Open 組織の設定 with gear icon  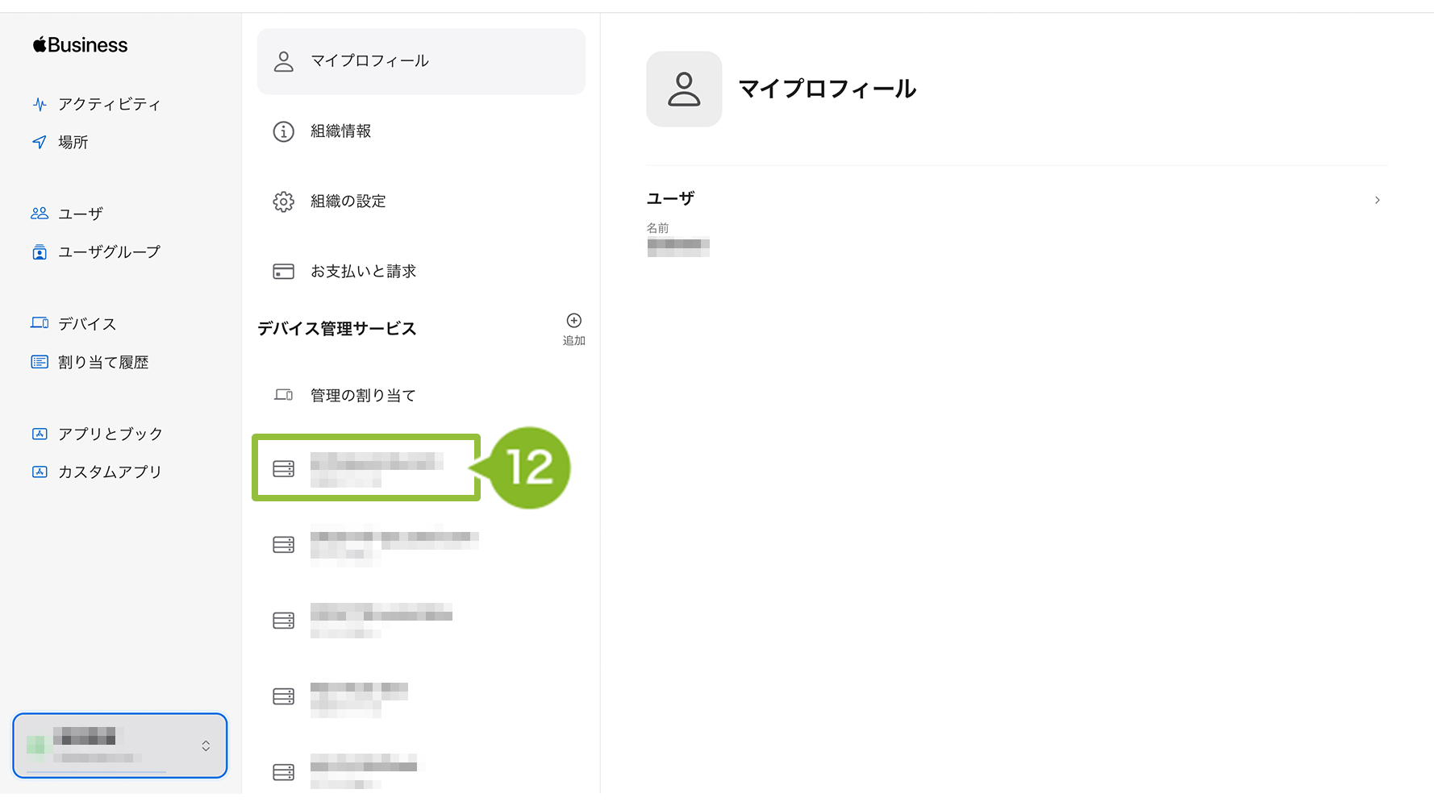421,201
